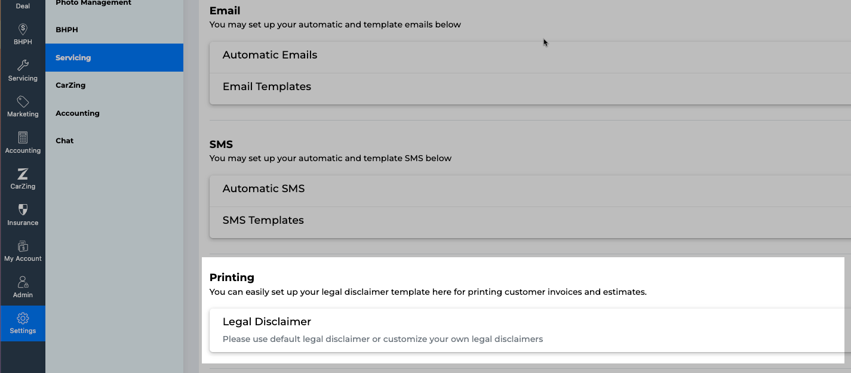The image size is (851, 373).
Task: Open the Servicing wrench icon
Action: [x=23, y=66]
